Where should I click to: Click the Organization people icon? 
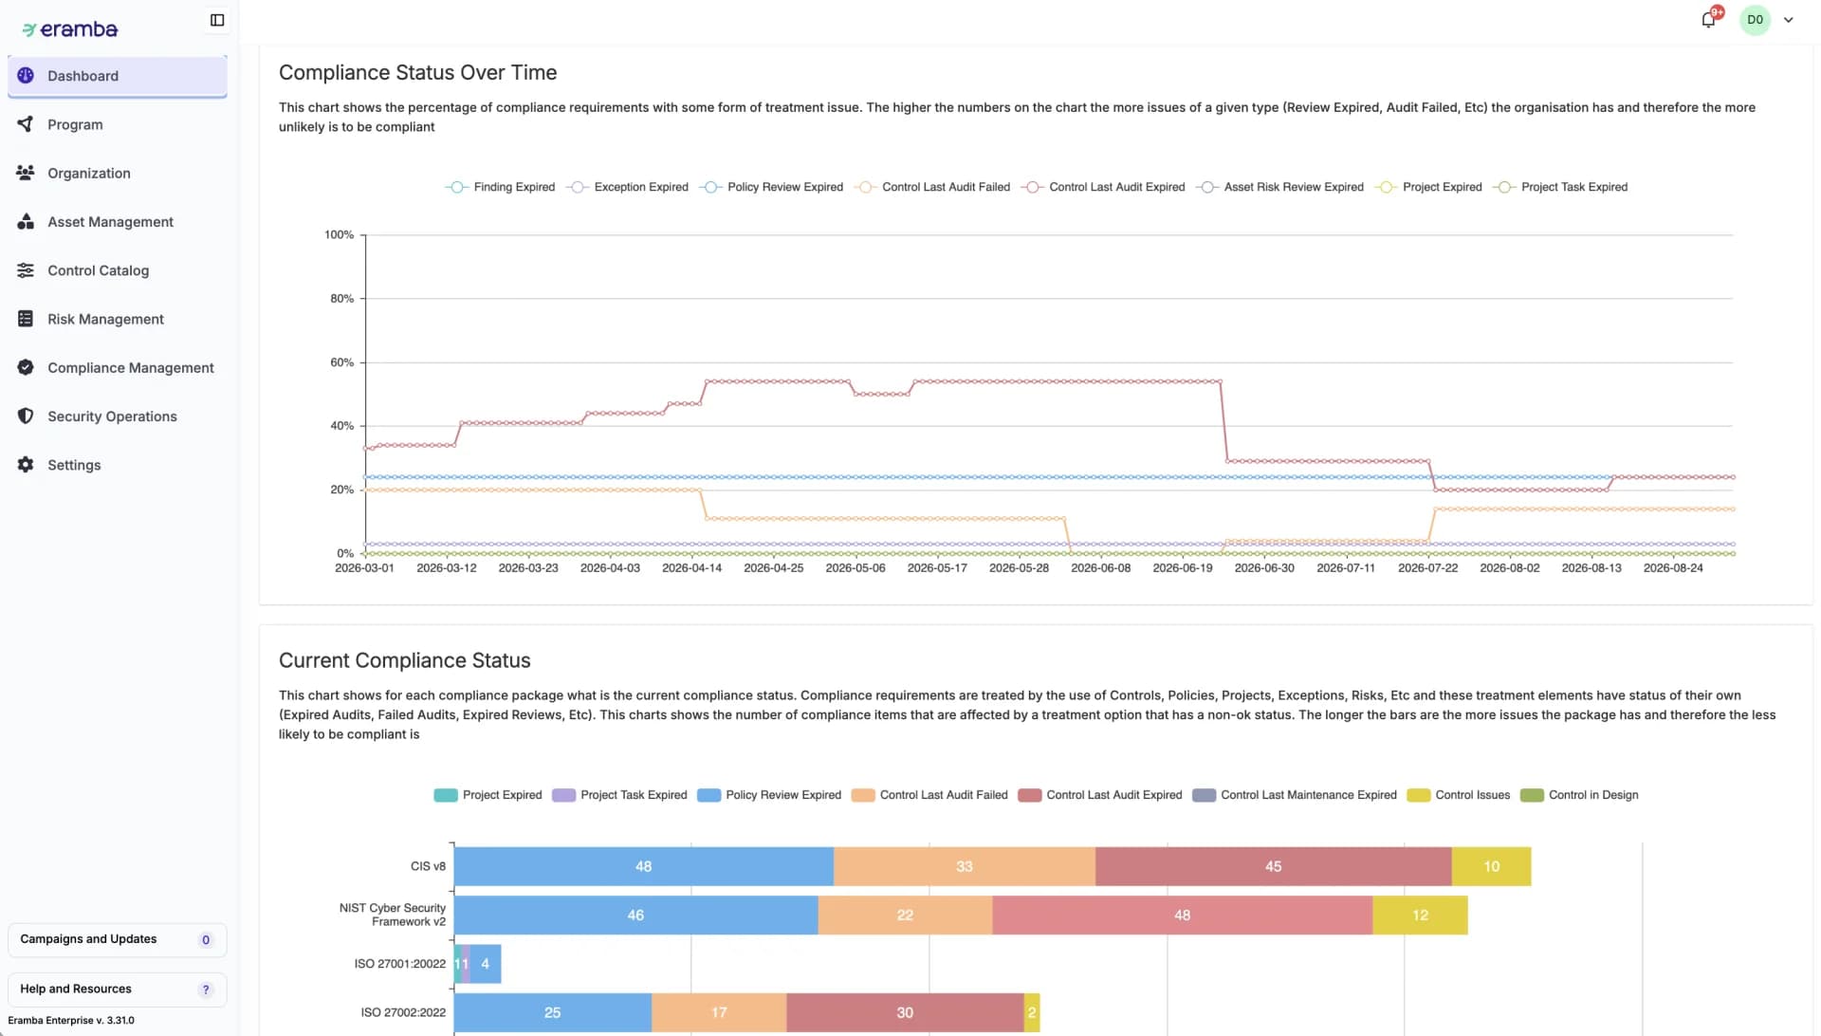(26, 173)
